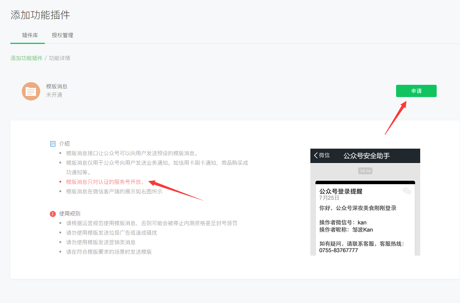This screenshot has width=460, height=303.
Task: Click 公众号登录提醒 title in preview
Action: click(341, 191)
